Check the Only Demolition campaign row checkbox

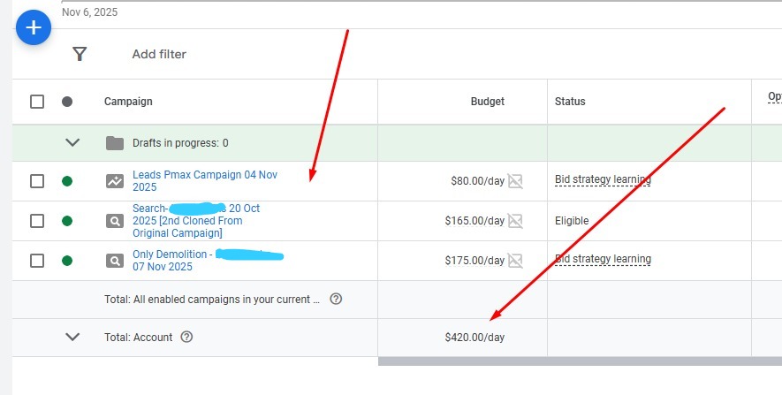tap(37, 261)
